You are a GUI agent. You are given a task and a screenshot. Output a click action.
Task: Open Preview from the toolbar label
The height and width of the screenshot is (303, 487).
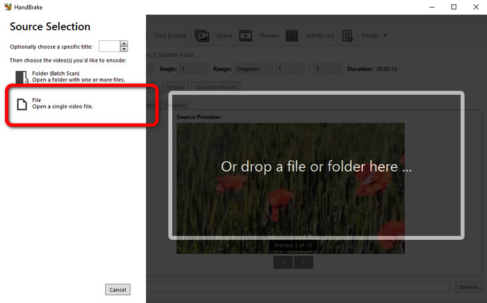pos(269,35)
